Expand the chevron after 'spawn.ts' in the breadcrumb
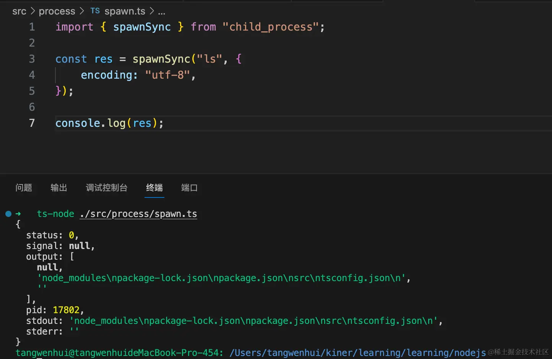 152,11
